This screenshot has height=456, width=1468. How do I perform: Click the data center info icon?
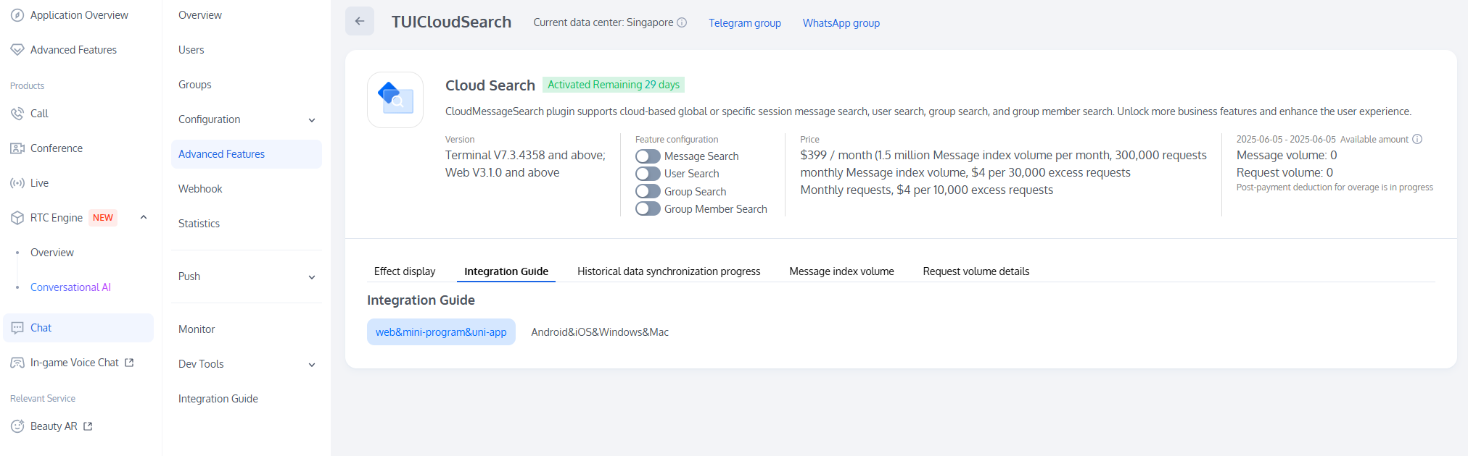pos(682,22)
